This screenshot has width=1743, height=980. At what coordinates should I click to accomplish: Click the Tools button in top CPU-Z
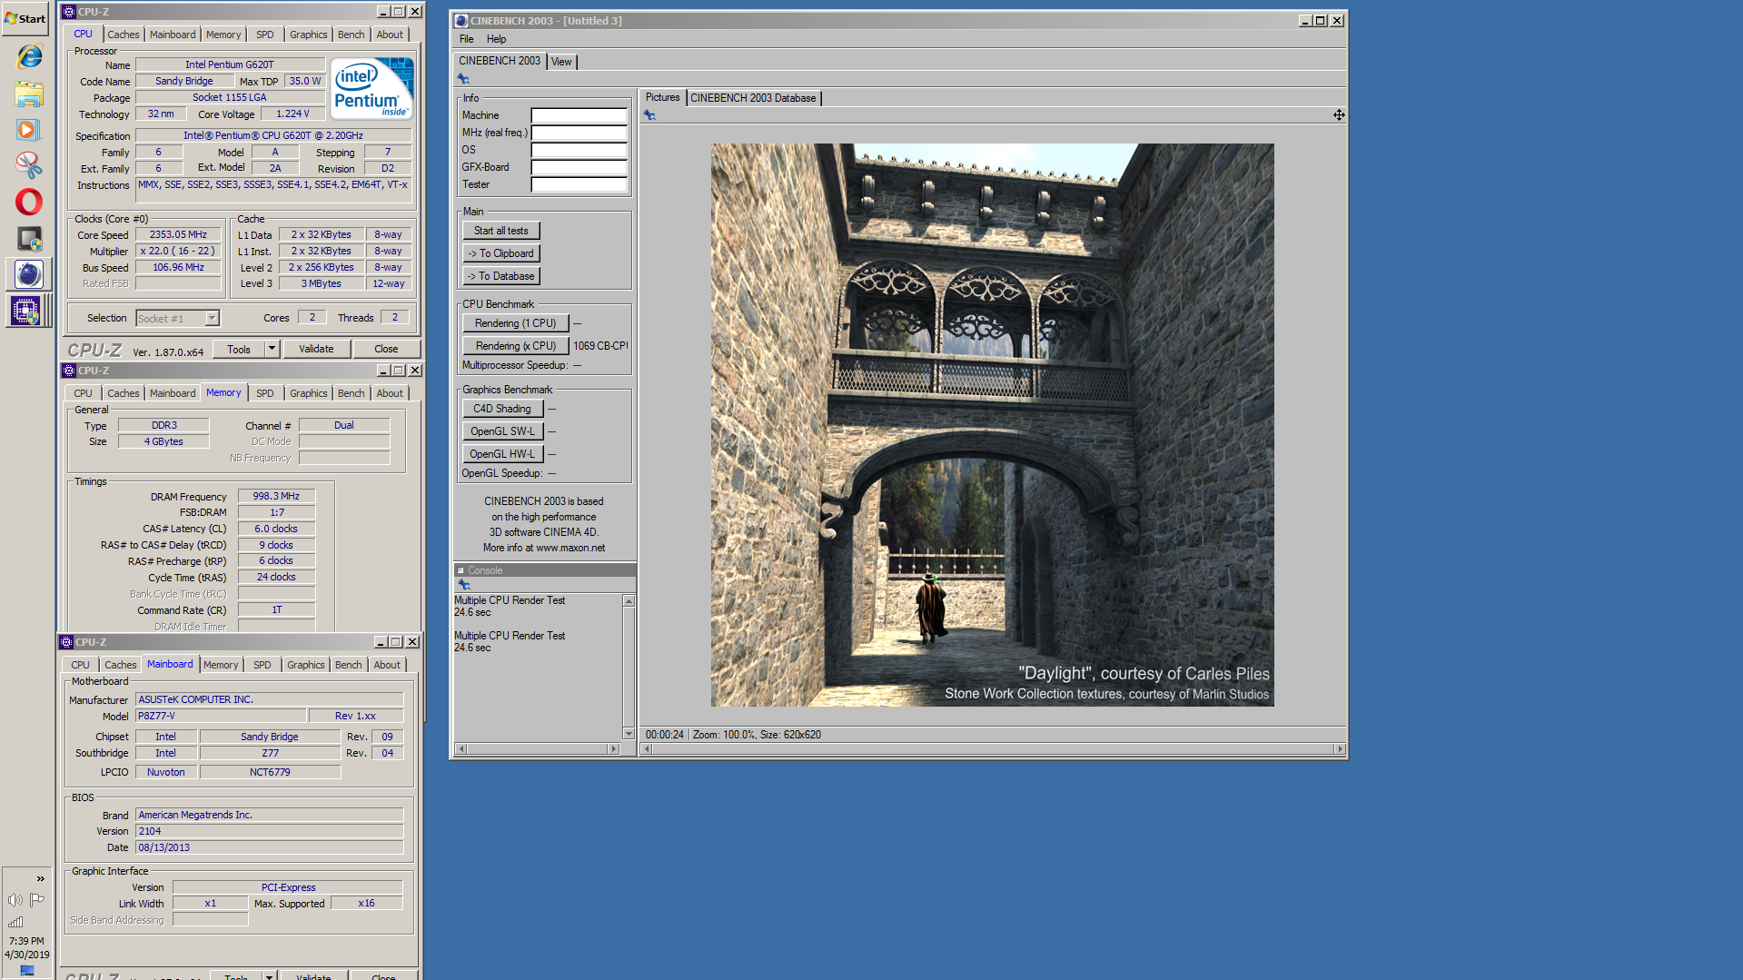click(239, 349)
